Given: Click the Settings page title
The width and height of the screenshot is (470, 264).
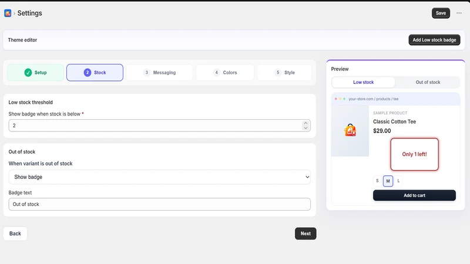Looking at the screenshot, I should tap(30, 13).
